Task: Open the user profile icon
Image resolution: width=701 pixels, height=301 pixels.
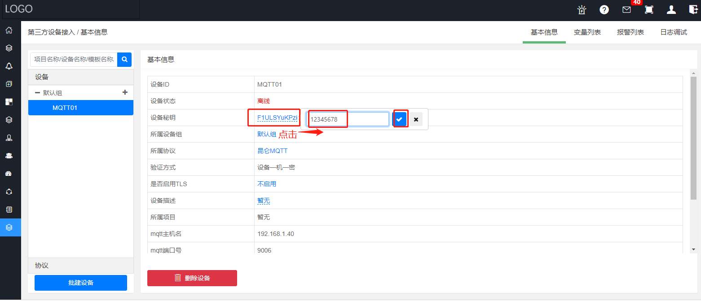Action: click(x=671, y=10)
